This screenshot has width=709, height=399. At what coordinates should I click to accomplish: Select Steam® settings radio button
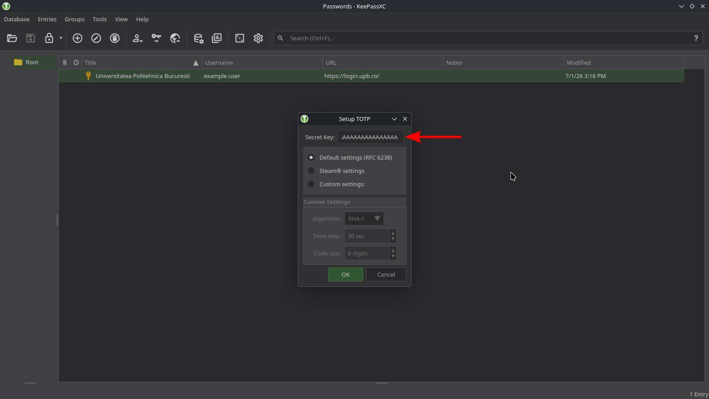pos(311,171)
